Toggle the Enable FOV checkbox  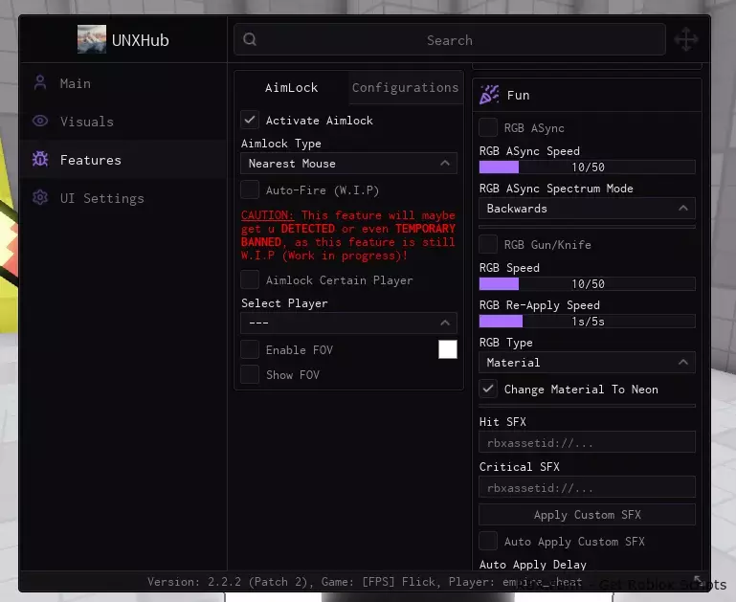pos(250,349)
